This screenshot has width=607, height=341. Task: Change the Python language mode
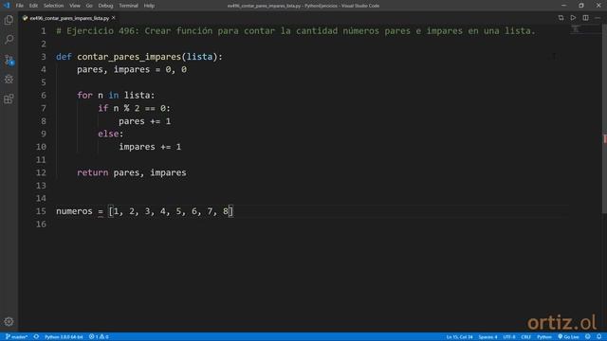(543, 337)
